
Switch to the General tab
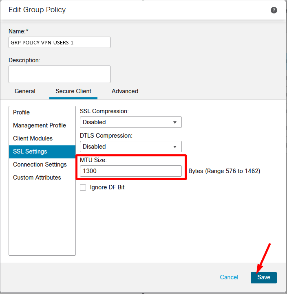tap(25, 91)
